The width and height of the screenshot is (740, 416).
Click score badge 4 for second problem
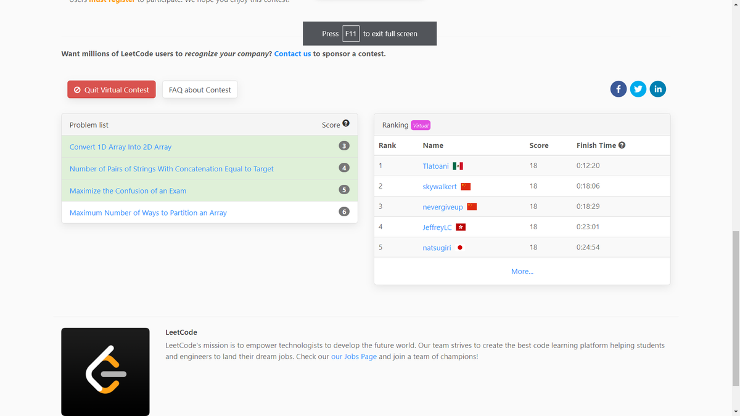tap(344, 168)
